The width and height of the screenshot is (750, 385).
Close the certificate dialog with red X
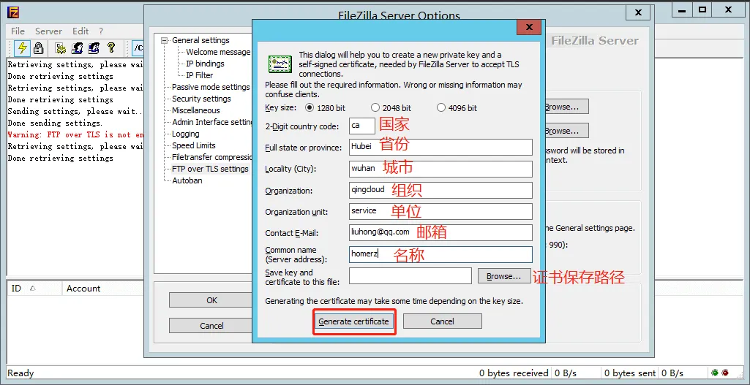[x=528, y=27]
